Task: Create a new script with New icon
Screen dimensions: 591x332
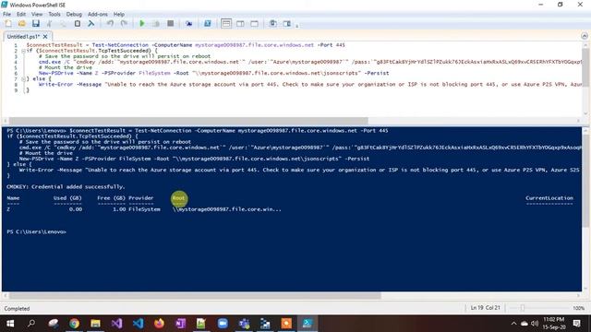Action: coord(8,23)
